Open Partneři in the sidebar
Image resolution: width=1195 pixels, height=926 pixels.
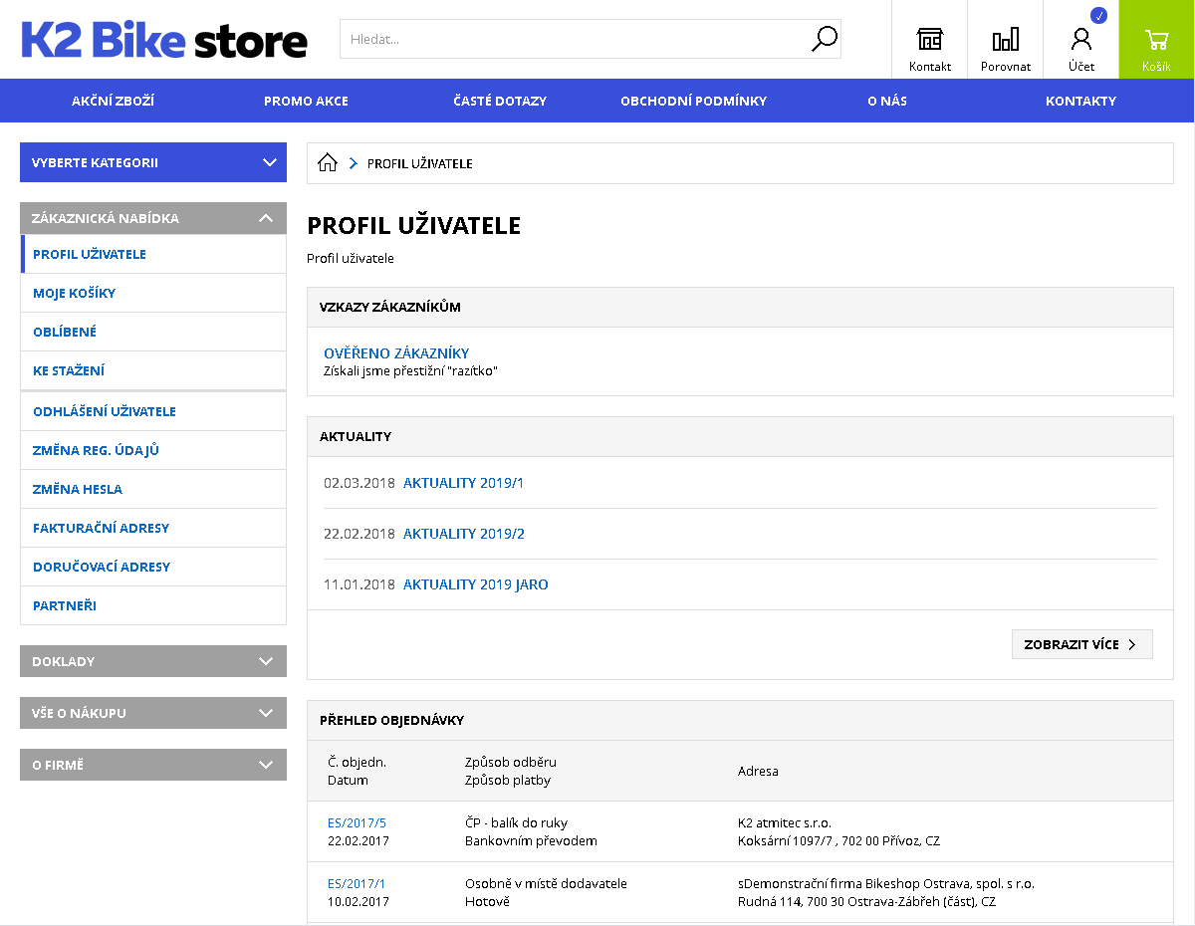tap(153, 605)
